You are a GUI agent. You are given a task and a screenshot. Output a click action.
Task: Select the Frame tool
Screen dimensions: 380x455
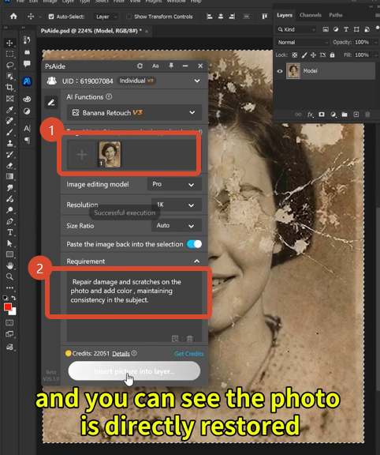9,99
